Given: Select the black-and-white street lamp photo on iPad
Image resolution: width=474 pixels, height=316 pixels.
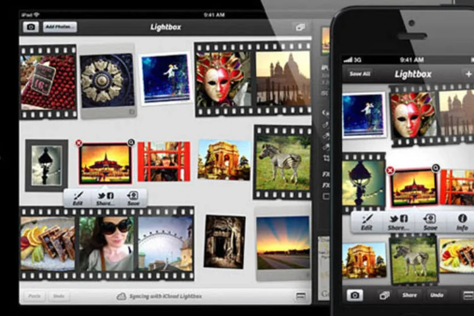Looking at the screenshot, I should 47,166.
